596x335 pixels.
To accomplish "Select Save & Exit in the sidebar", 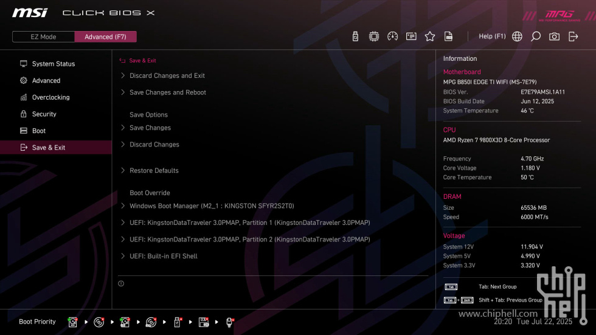I will point(56,147).
